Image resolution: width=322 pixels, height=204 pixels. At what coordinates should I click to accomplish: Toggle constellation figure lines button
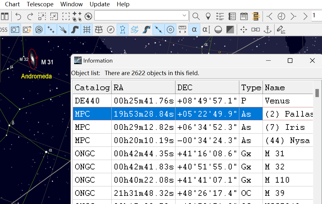[123, 30]
